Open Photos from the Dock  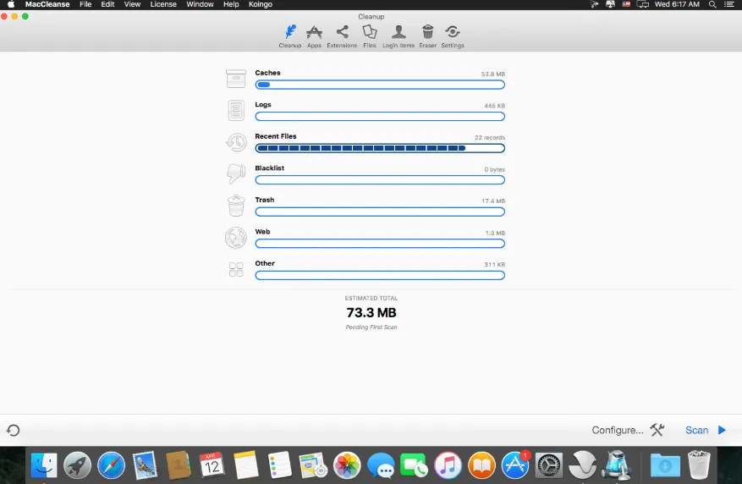point(347,465)
